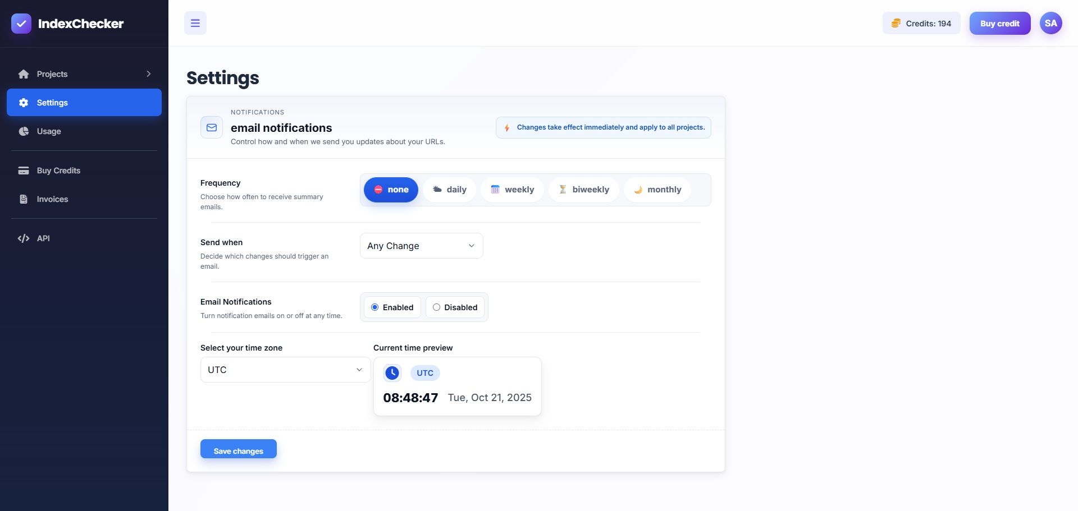The height and width of the screenshot is (511, 1078).
Task: Click the hamburger menu icon to collapse sidebar
Action: pyautogui.click(x=195, y=23)
